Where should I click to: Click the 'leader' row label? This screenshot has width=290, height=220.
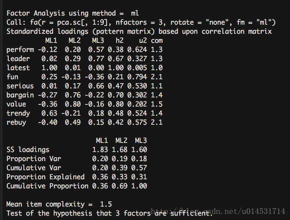[x=18, y=59]
